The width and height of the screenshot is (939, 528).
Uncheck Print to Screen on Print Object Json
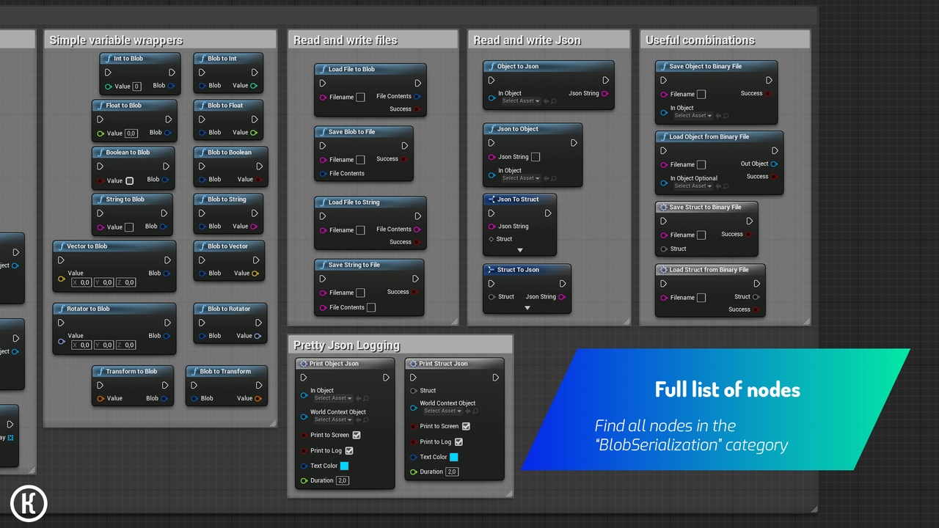[357, 435]
